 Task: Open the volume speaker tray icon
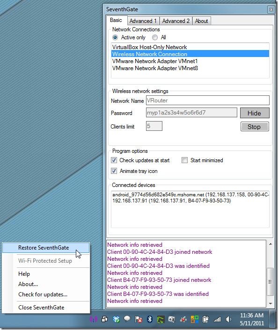[x=228, y=319]
